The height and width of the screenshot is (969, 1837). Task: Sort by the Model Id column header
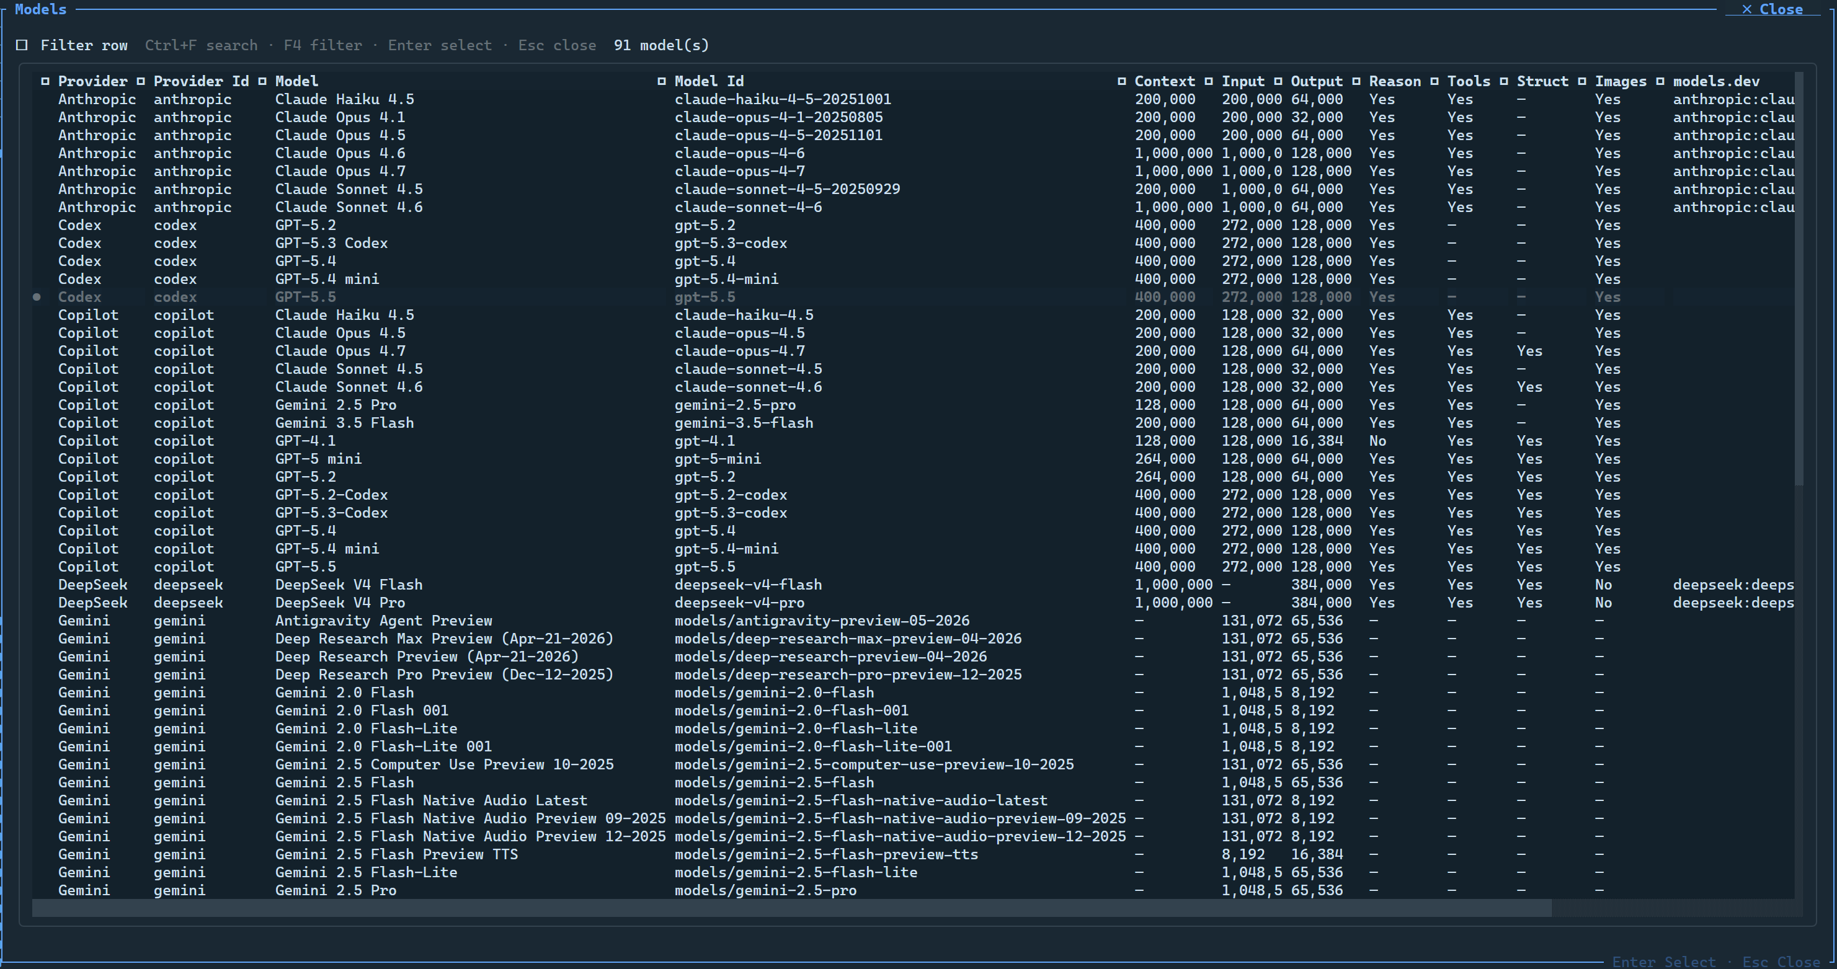(709, 81)
